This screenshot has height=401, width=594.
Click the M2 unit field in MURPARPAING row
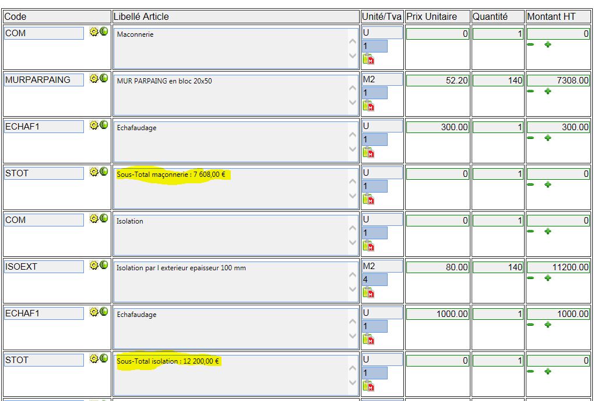point(382,79)
